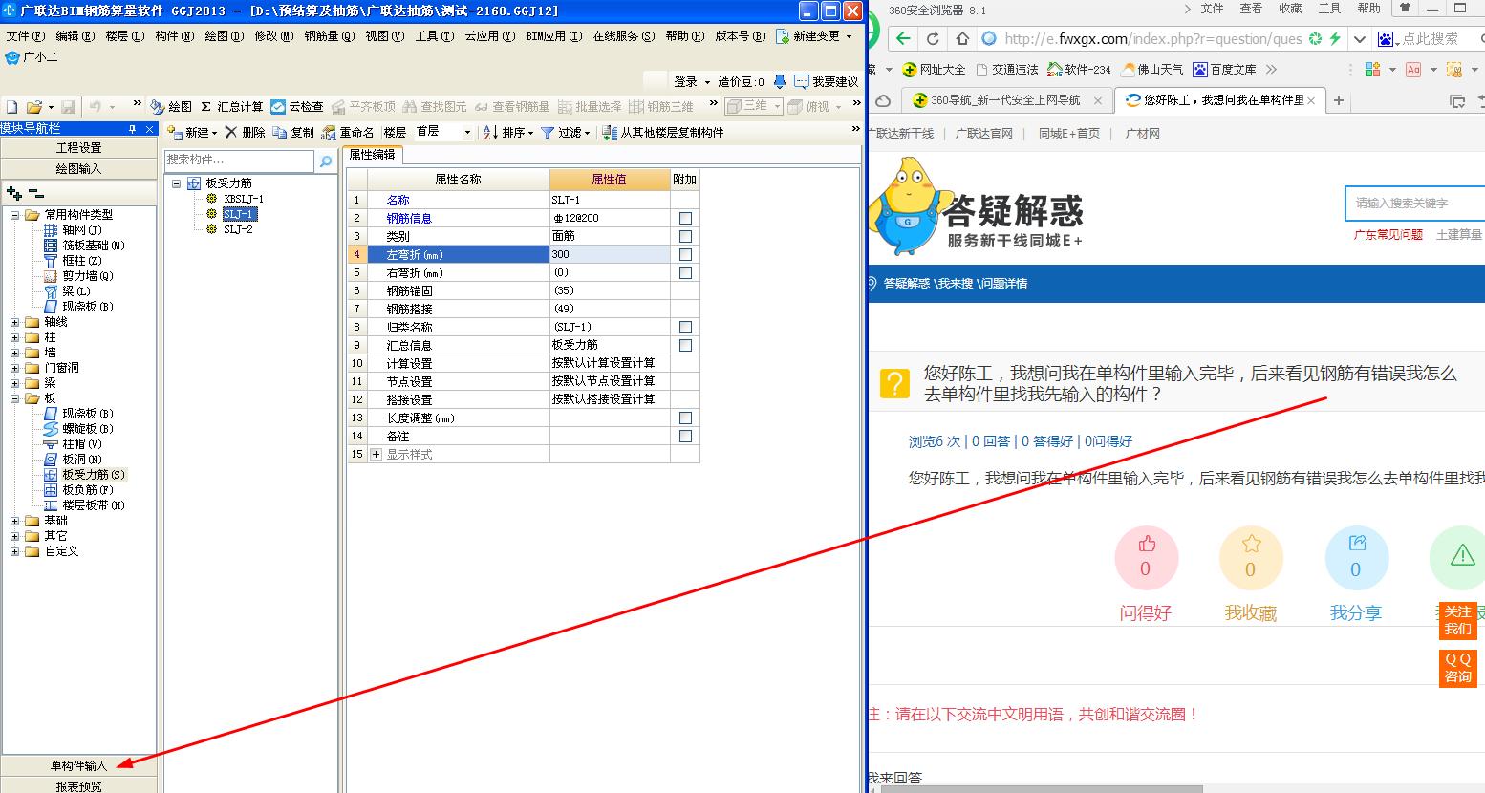Open 文件(F) menu in GGJ

pos(26,36)
